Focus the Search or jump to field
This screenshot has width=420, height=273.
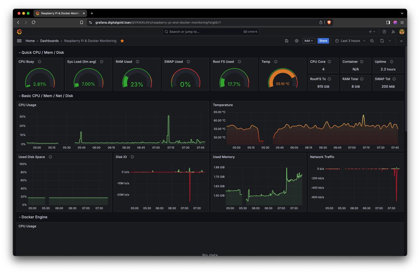point(211,31)
